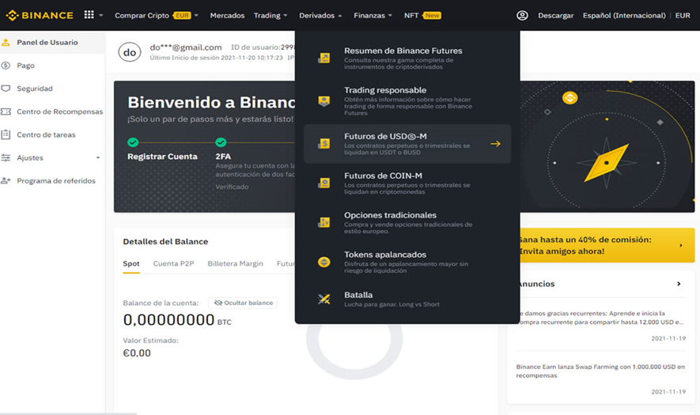700x415 pixels.
Task: Click the Registrar Cuenta green checkmark
Action: (133, 142)
